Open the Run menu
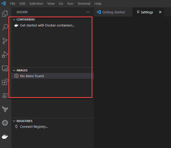Viewport: 171px width, 148px height. (x=70, y=4)
